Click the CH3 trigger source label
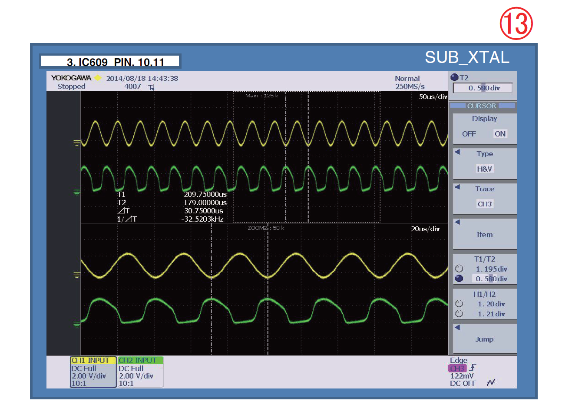 [x=457, y=368]
